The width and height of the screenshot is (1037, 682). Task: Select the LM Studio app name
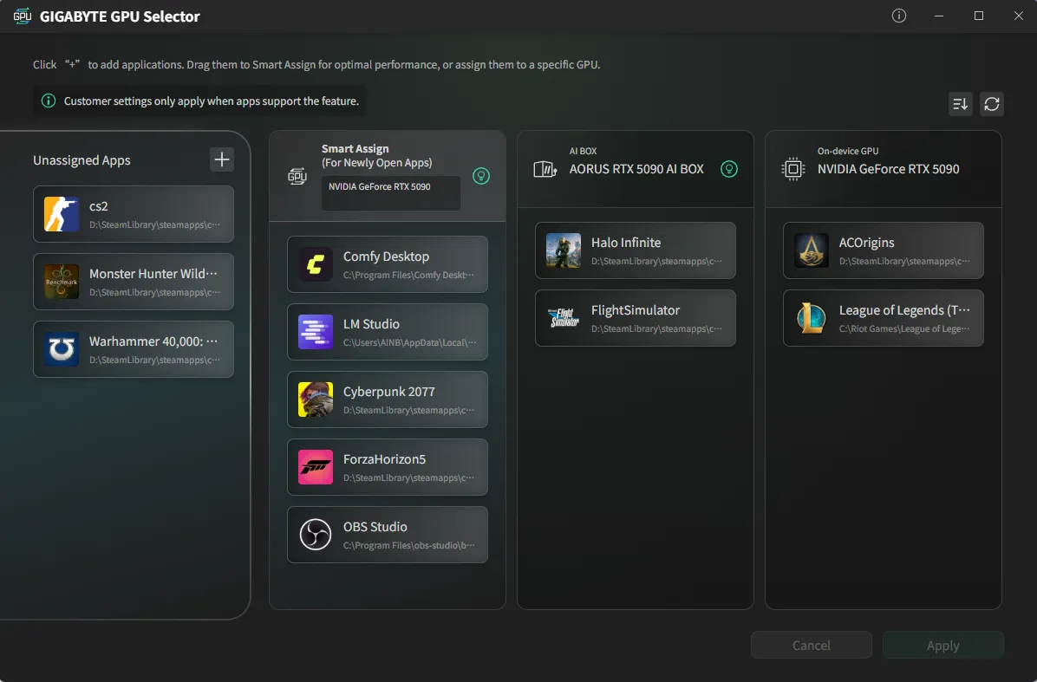tap(371, 324)
